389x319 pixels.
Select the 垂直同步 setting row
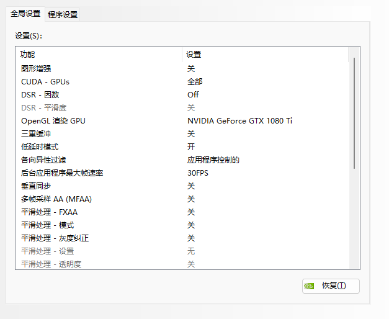[x=36, y=186]
